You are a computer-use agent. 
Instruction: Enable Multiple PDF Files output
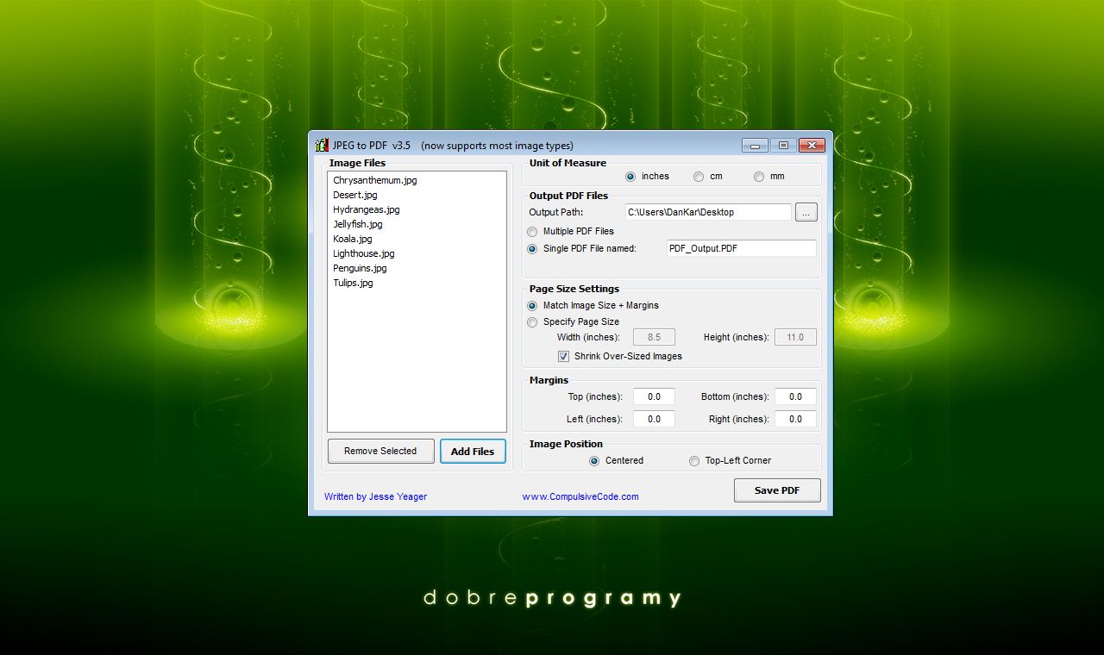tap(532, 231)
